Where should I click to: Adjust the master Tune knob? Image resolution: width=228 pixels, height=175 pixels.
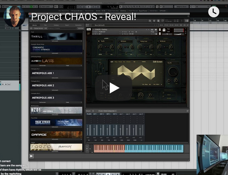tap(164, 30)
